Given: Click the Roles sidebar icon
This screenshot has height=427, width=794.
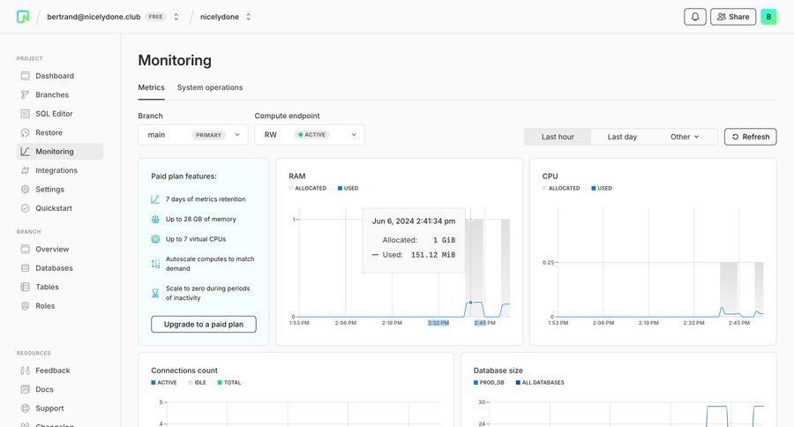Looking at the screenshot, I should coord(26,306).
